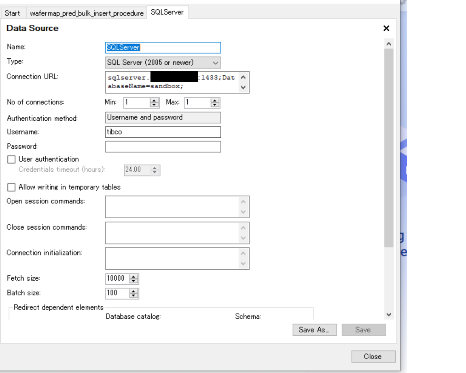Click the "Redirect dependent elements" group label
Viewport: 466px width, 373px height.
59,307
